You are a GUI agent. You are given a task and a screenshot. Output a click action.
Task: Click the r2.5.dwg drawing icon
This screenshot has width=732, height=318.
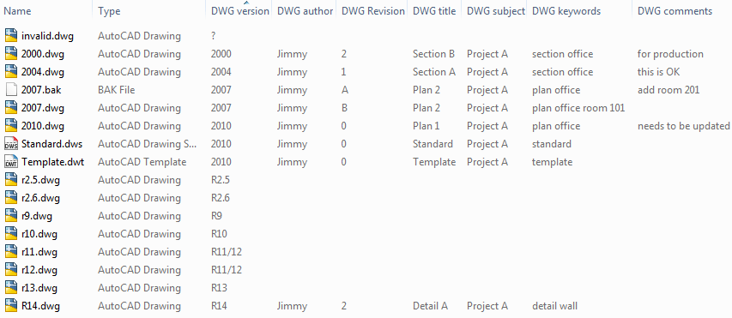click(11, 179)
